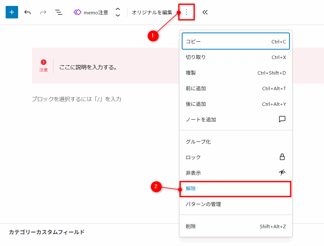Click the redo arrow icon
Viewport: 324px width, 246px height.
tap(43, 12)
